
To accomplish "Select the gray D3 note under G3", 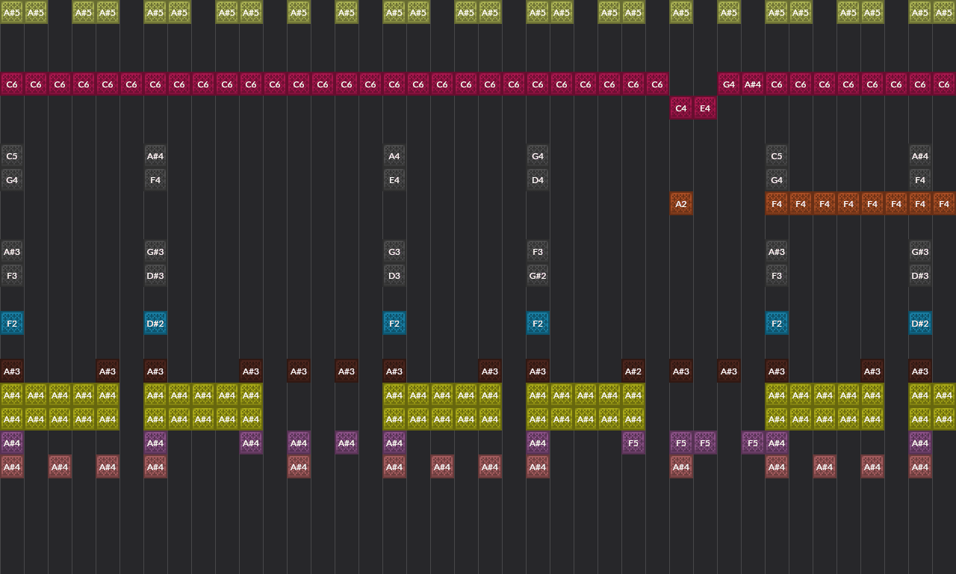I will (394, 275).
